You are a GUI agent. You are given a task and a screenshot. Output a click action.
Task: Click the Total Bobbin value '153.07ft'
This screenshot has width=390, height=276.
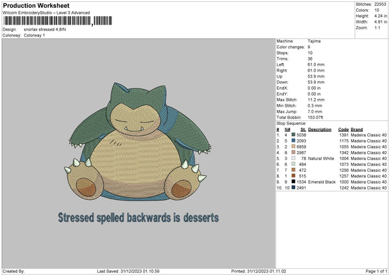tap(315, 117)
